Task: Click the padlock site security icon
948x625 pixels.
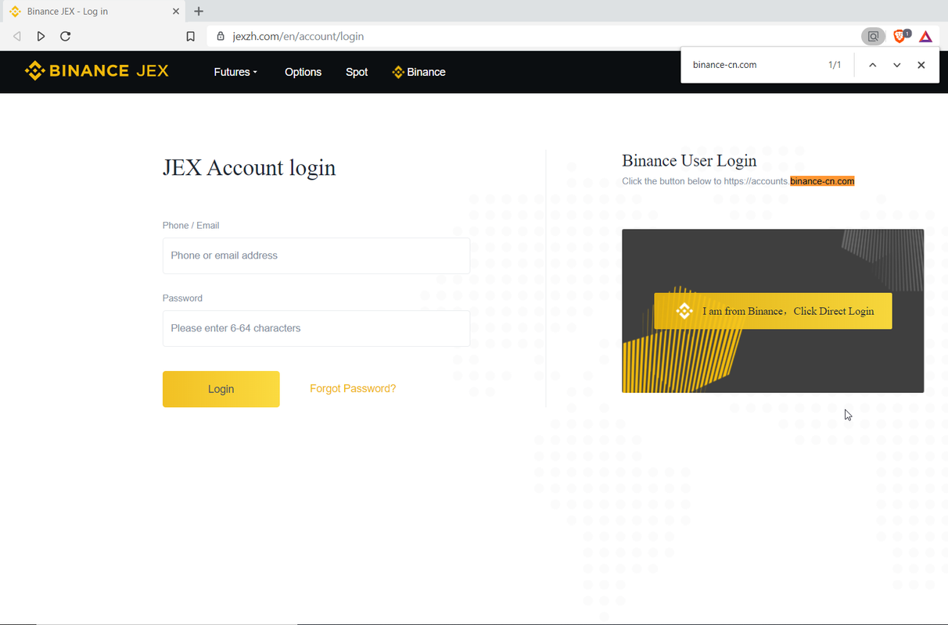Action: point(220,37)
